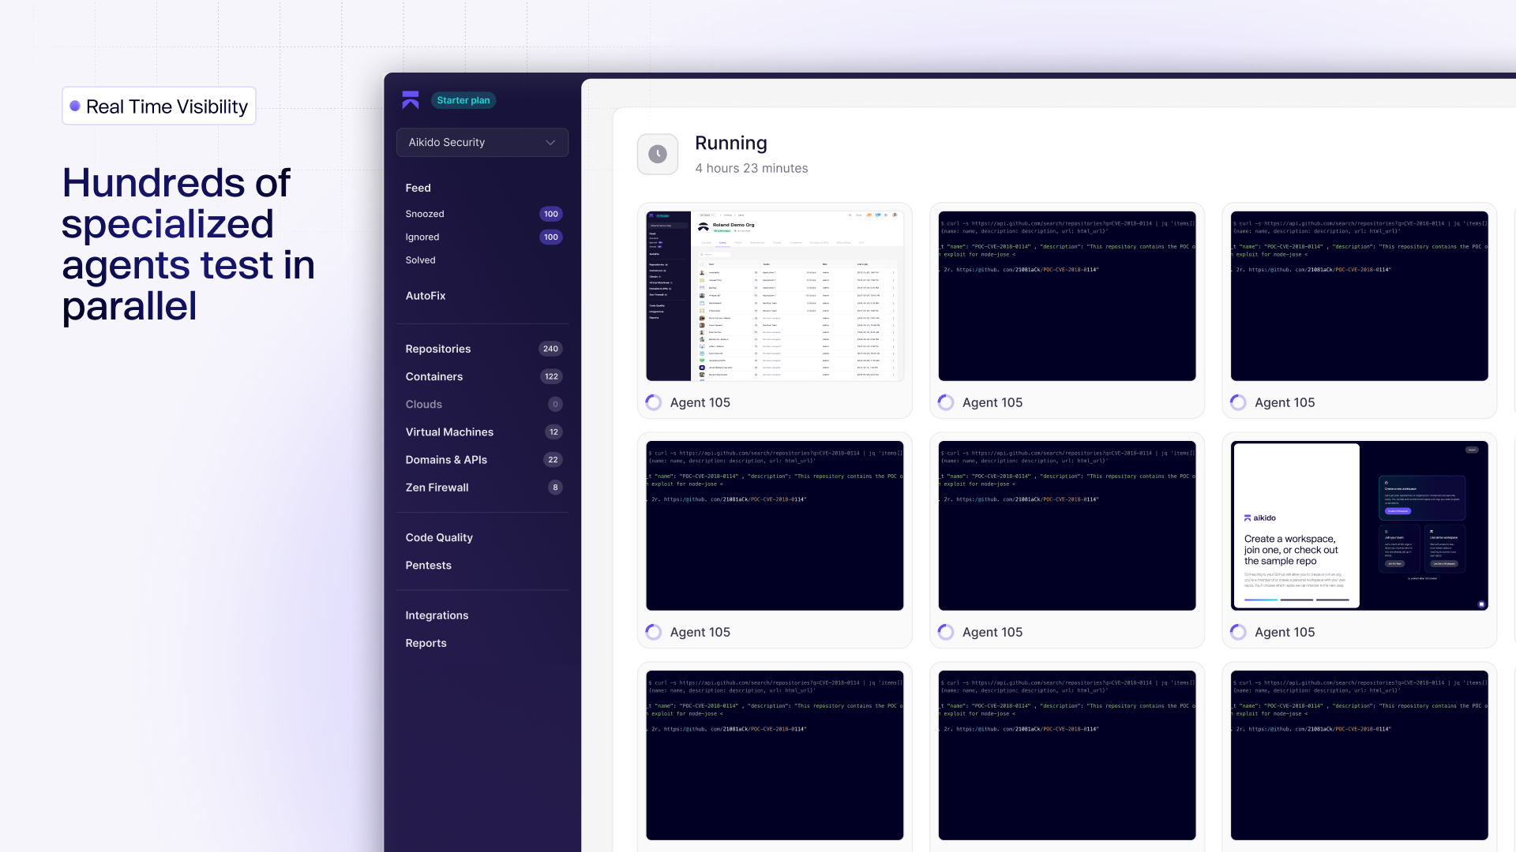1516x852 pixels.
Task: Click the clock icon beside Running
Action: pos(657,154)
